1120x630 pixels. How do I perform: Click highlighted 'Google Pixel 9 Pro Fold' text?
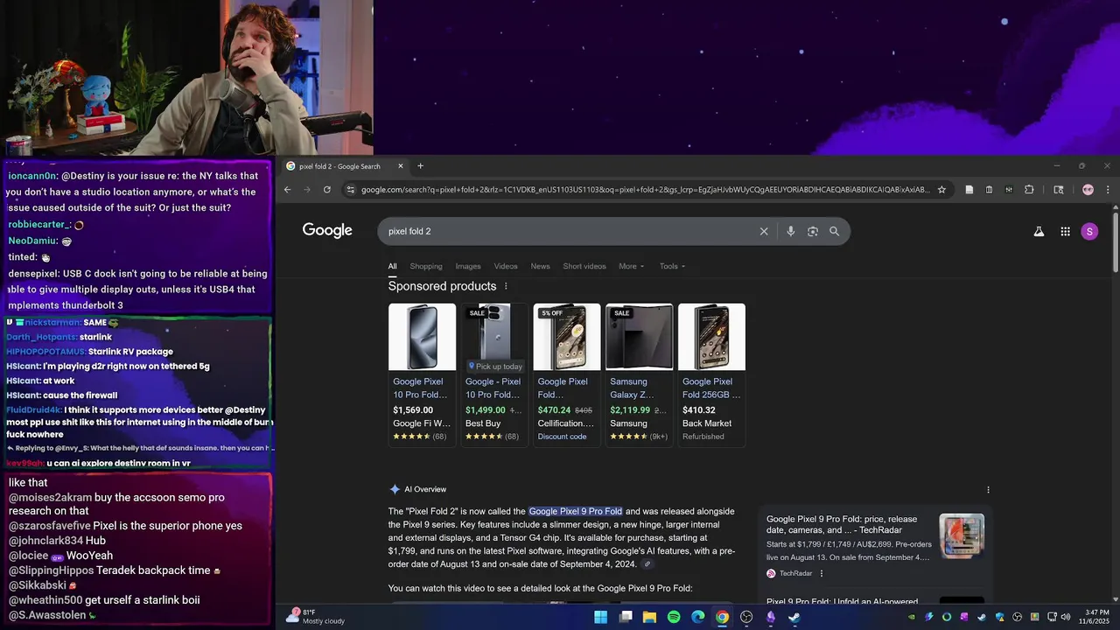point(576,511)
